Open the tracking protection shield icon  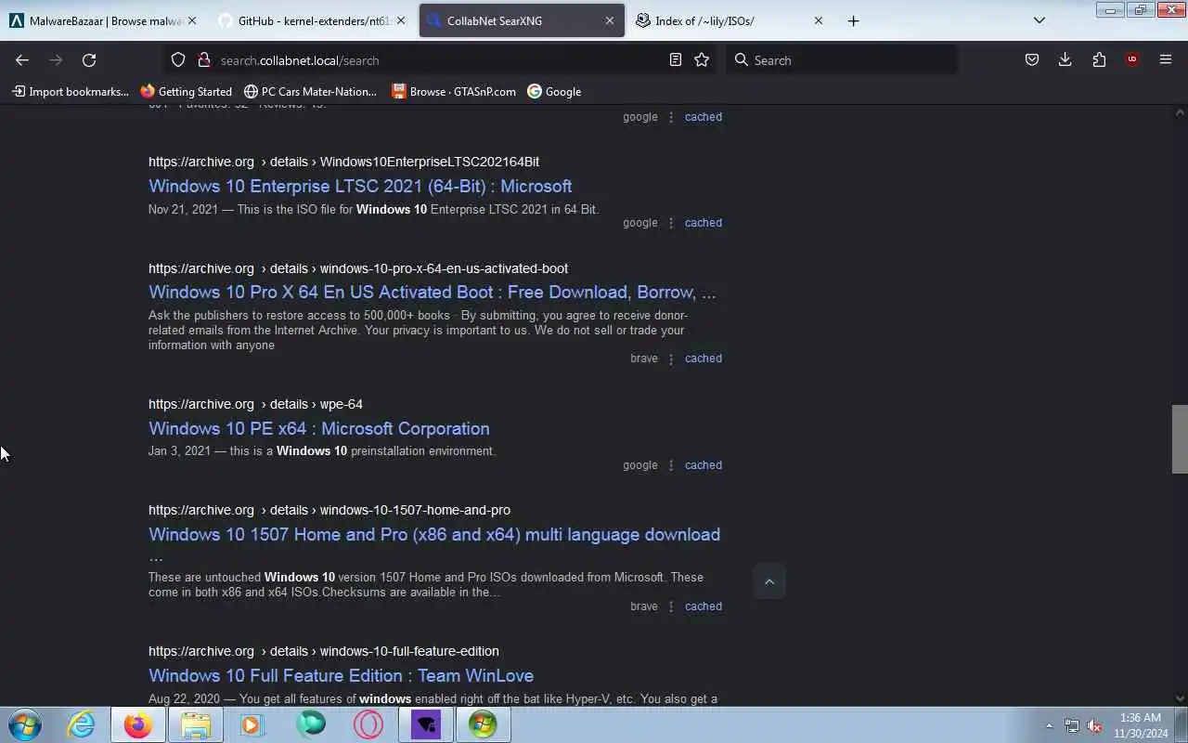tap(178, 59)
